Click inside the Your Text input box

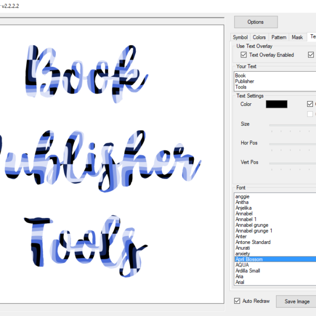click(x=275, y=81)
